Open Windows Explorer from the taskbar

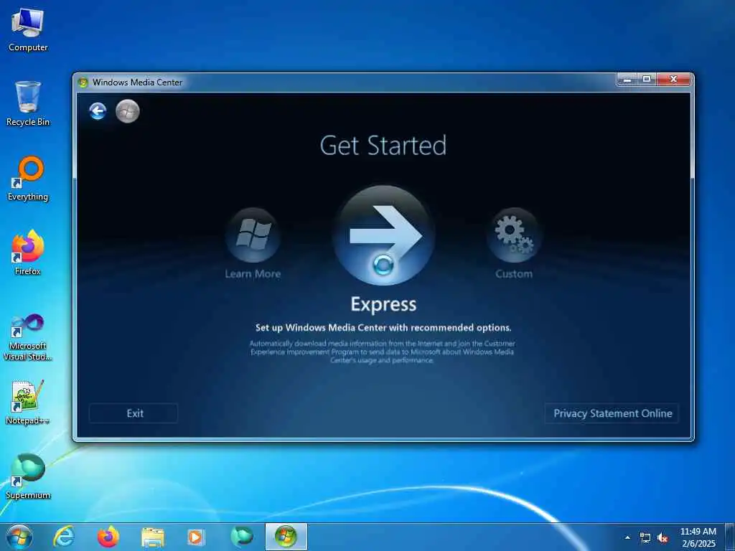tap(153, 537)
